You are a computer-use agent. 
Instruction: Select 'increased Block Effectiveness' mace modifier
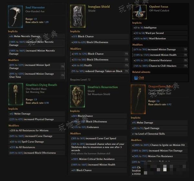pos(37,153)
